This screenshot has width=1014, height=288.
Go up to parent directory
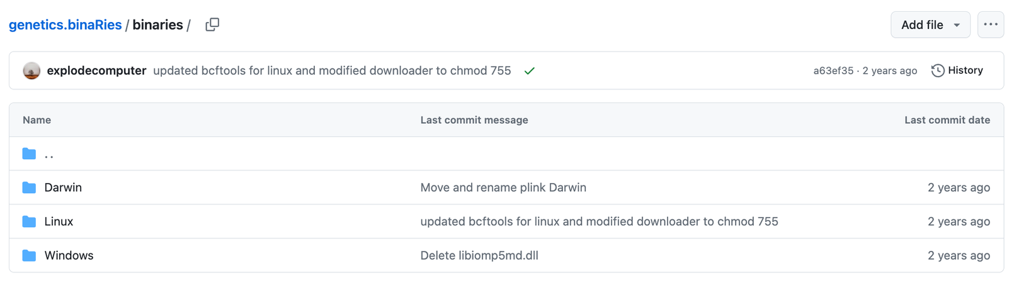[49, 154]
